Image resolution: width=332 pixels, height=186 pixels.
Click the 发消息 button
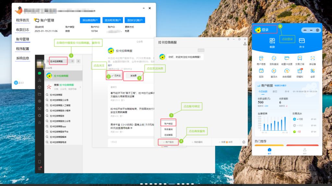tap(133, 76)
